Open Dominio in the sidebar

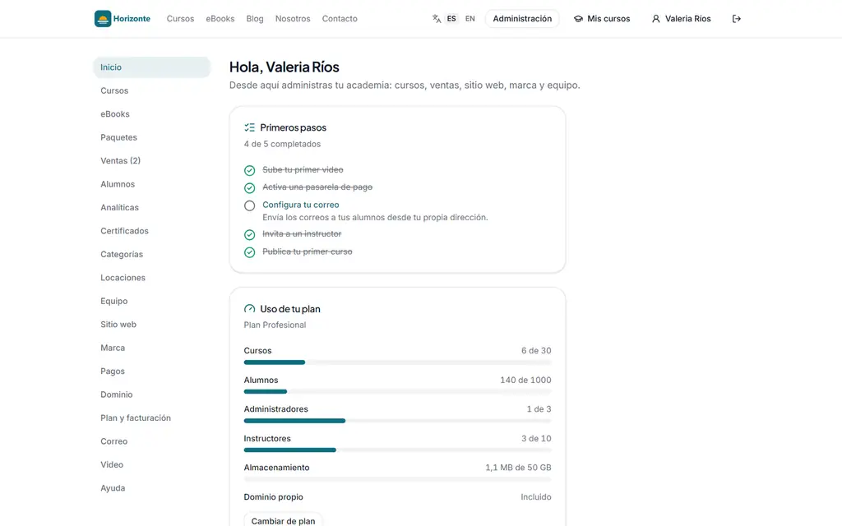[x=151, y=394]
